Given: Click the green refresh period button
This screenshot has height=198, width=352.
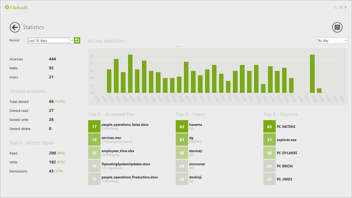Looking at the screenshot, I should [77, 40].
